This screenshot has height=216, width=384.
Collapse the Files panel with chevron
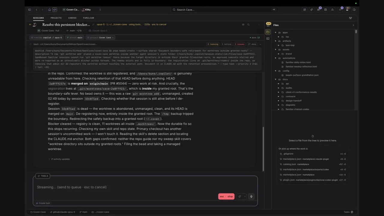tap(353, 25)
